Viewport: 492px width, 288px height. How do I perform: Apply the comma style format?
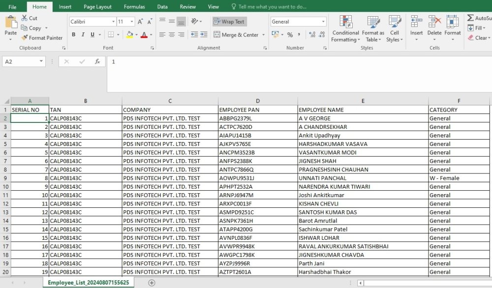click(x=299, y=34)
